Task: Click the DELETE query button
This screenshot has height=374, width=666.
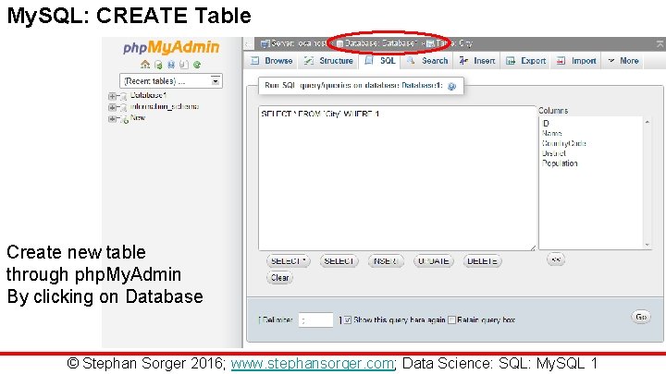Action: [x=482, y=261]
